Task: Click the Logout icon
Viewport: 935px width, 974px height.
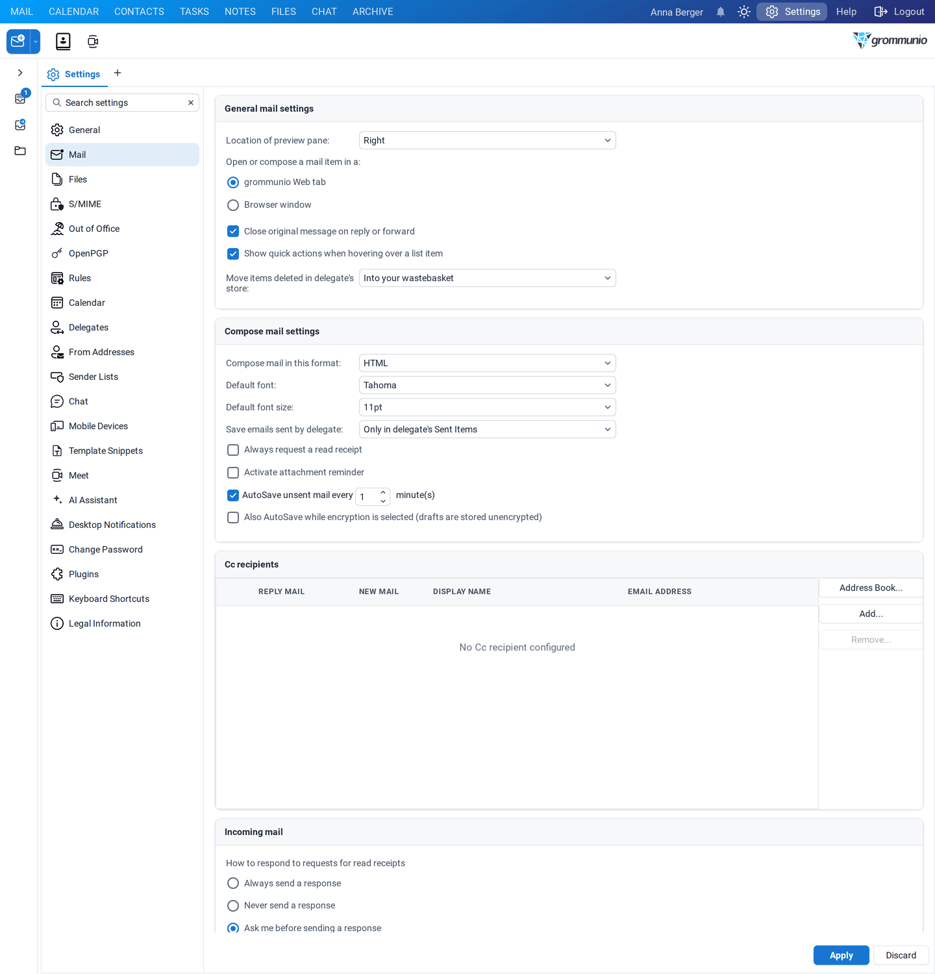Action: [880, 12]
